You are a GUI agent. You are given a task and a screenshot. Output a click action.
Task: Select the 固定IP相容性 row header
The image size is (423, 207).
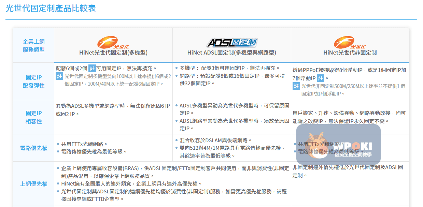tap(33, 117)
